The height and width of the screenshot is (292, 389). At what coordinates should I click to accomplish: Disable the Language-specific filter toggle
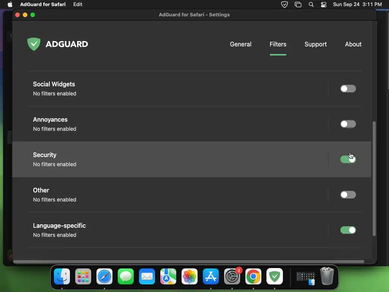348,230
